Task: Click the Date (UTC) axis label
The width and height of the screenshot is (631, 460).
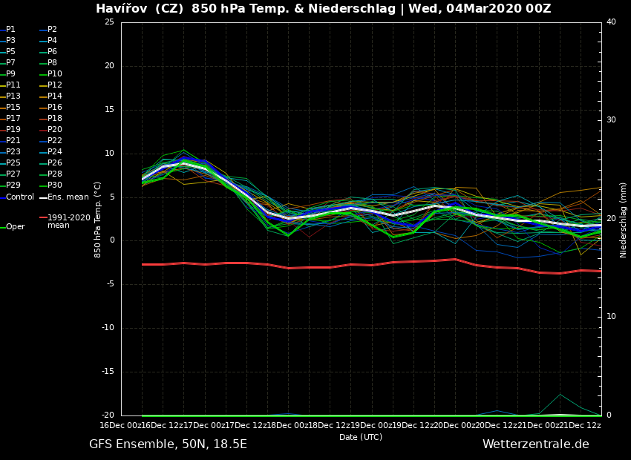Action: point(361,437)
